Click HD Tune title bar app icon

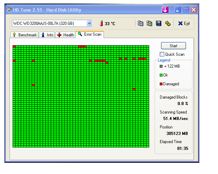(x=9, y=10)
